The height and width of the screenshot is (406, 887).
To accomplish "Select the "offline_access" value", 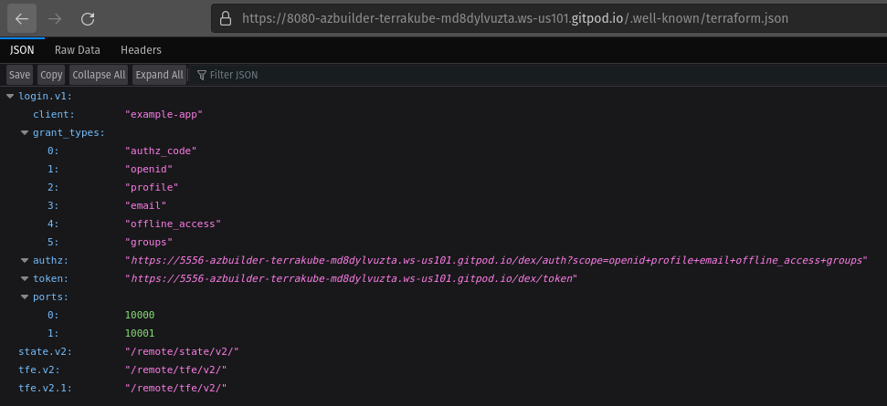I will pyautogui.click(x=173, y=224).
